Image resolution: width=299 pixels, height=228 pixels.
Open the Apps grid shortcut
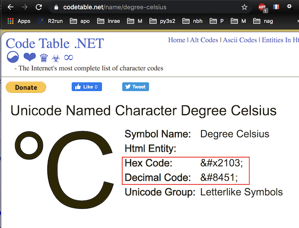pos(18,21)
